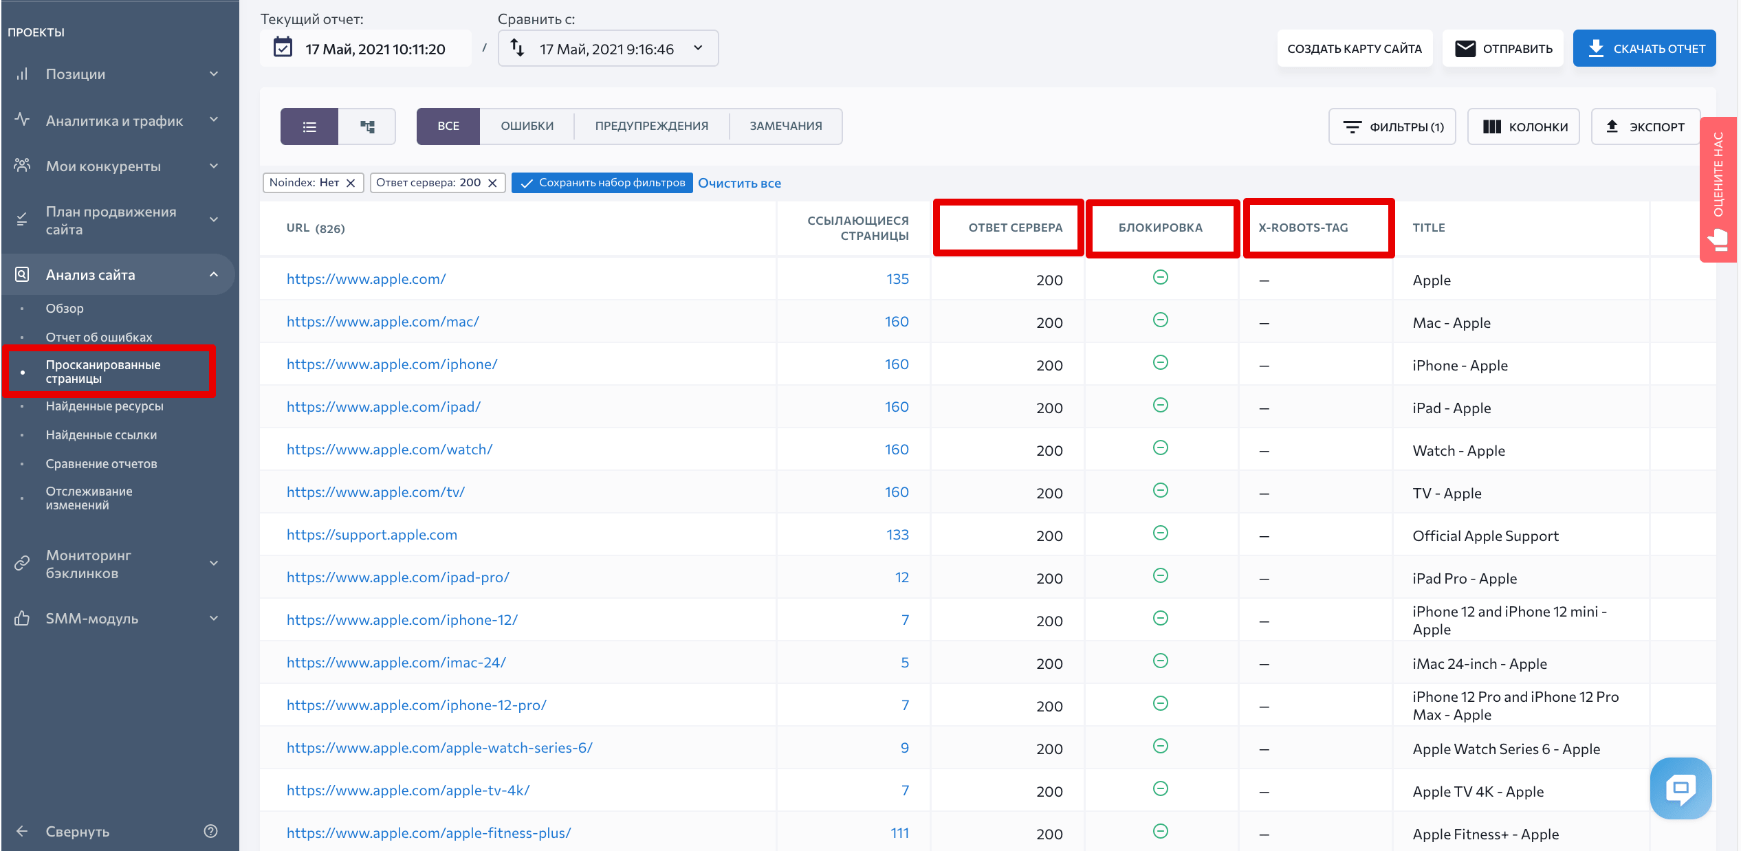Image resolution: width=1741 pixels, height=851 pixels.
Task: Open ФИЛЬТРЫ (1) panel
Action: 1392,126
